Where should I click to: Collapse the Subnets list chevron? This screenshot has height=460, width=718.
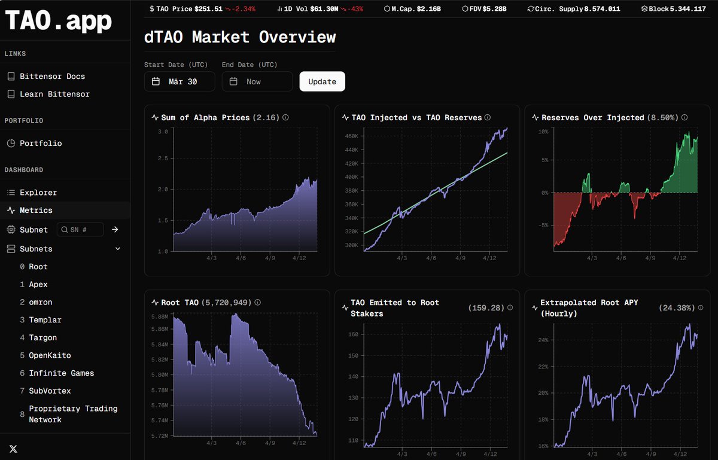(x=118, y=249)
